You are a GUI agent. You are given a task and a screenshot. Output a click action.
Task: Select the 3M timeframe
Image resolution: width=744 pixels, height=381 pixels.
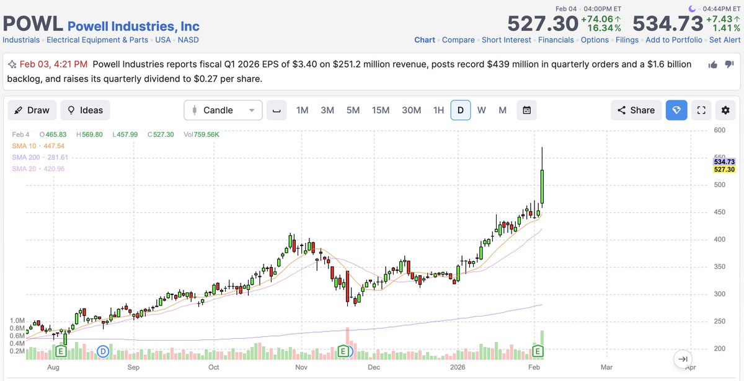click(x=327, y=110)
